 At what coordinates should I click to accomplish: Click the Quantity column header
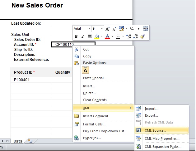63,72
